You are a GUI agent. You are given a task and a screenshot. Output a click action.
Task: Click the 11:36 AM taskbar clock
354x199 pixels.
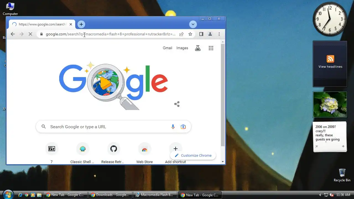point(343,195)
